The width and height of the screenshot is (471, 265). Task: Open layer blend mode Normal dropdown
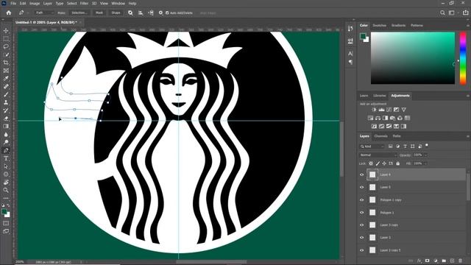(x=378, y=155)
